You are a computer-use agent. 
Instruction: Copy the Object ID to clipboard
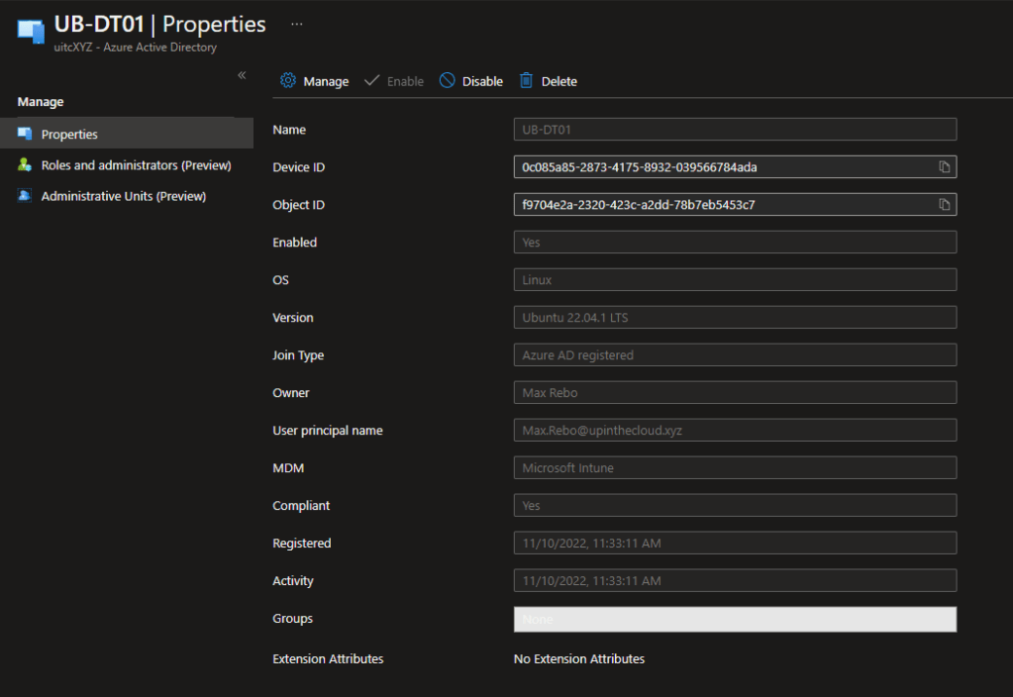944,205
